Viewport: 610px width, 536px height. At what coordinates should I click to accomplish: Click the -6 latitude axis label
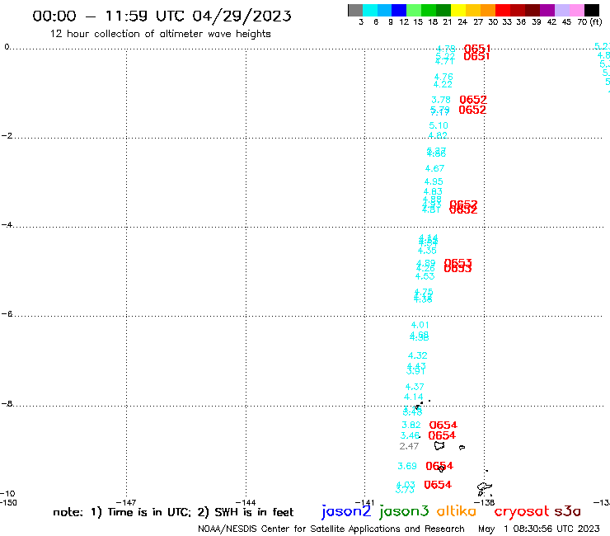tap(7, 313)
